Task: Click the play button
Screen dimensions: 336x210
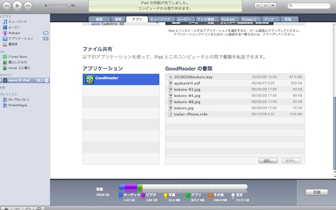Action: 17,6
